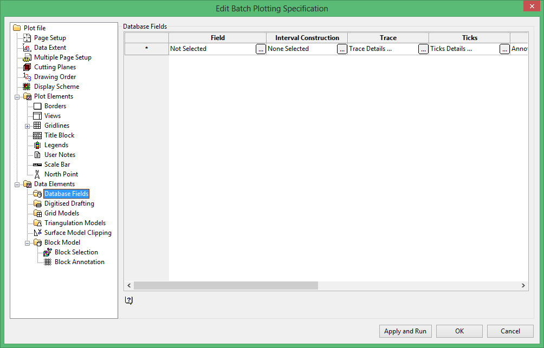This screenshot has height=348, width=544.
Task: Open the Ticks Details browse button
Action: (x=504, y=49)
